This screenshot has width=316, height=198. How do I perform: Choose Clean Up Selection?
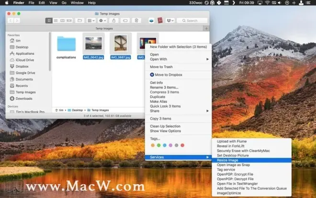[x=178, y=126]
